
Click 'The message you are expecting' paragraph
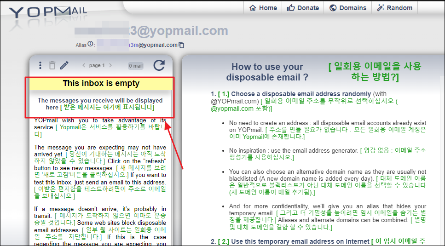pyautogui.click(x=100, y=172)
